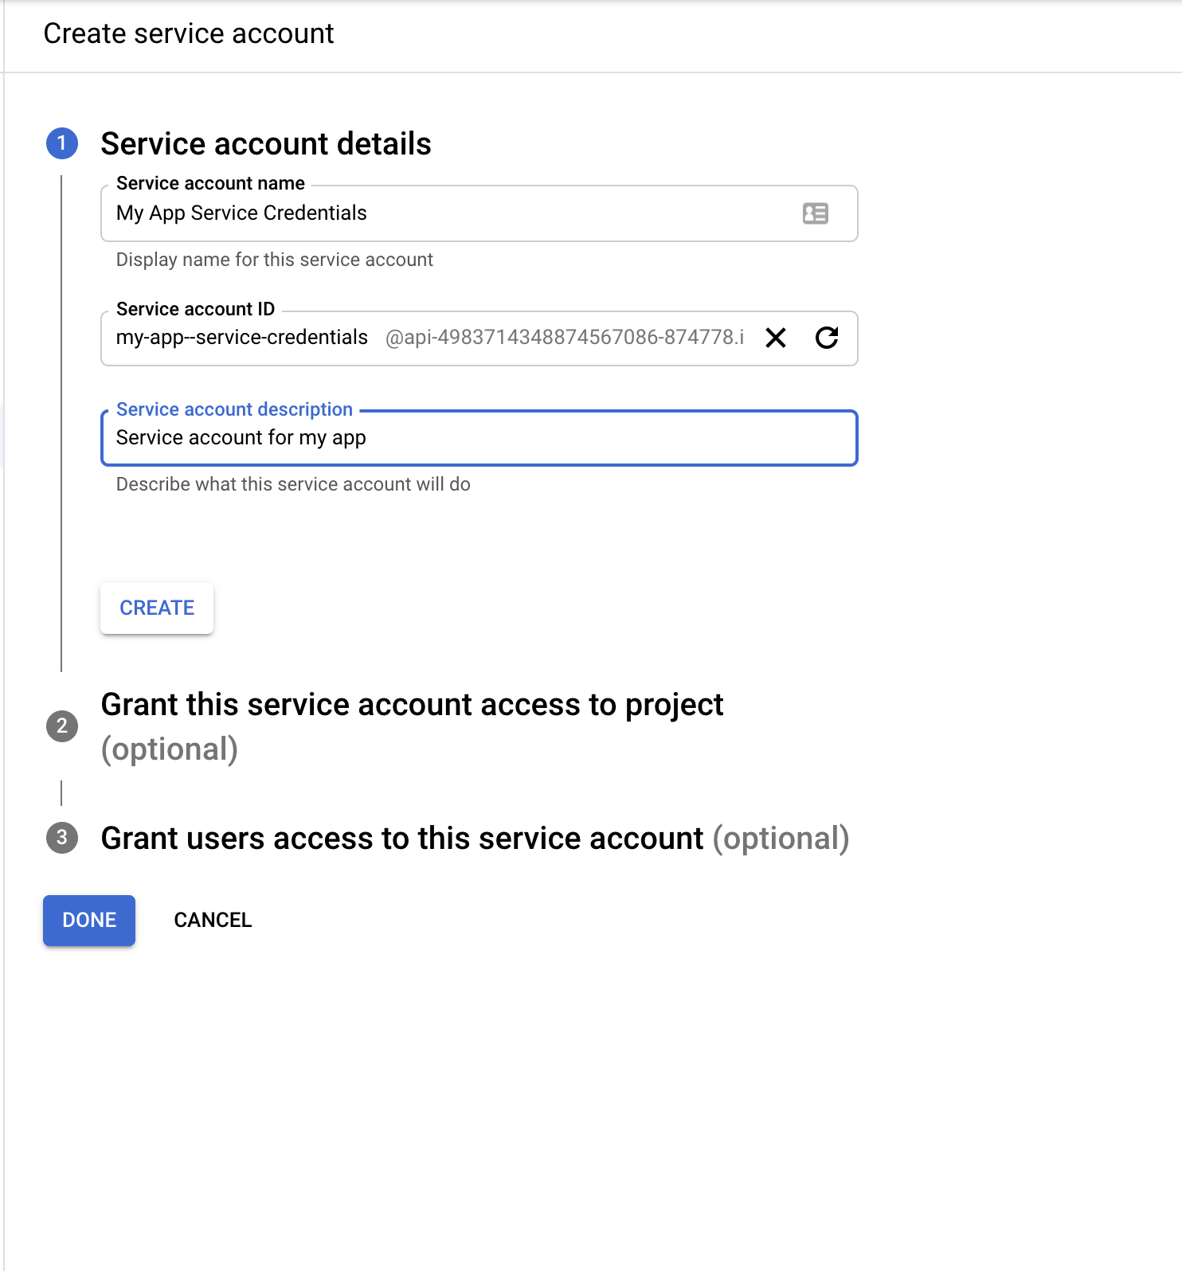Clear the Service account ID with X icon
This screenshot has height=1271, width=1182.
point(776,338)
